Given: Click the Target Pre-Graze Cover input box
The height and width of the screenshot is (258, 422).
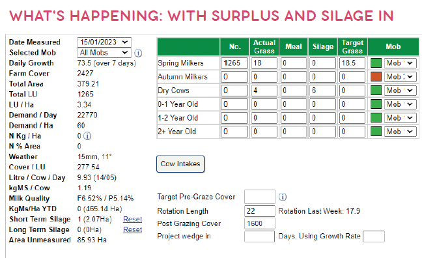Looking at the screenshot, I should pyautogui.click(x=260, y=197).
